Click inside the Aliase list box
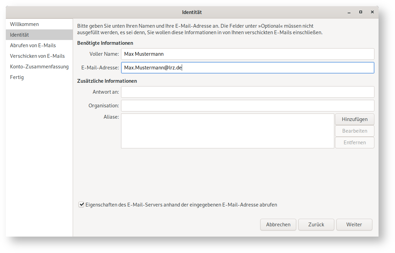 (227, 131)
